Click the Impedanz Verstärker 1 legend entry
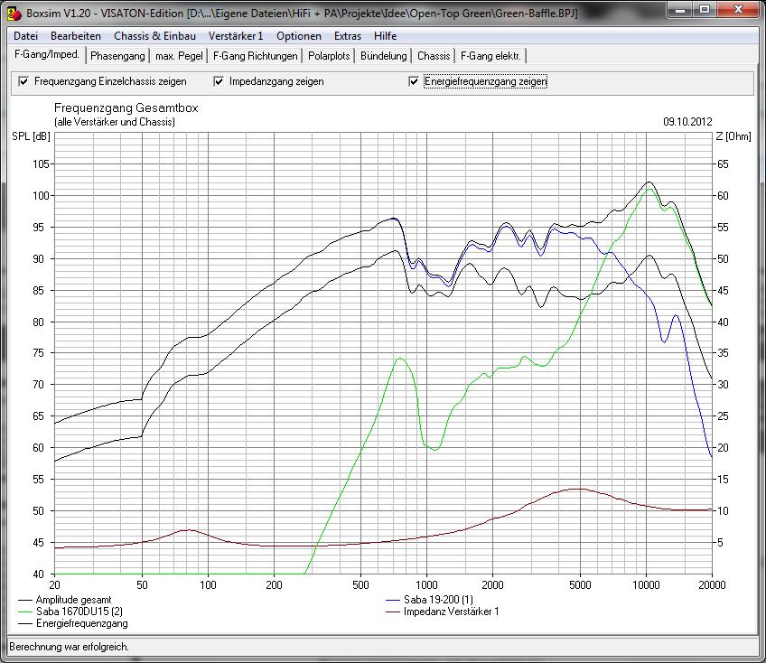 (442, 612)
